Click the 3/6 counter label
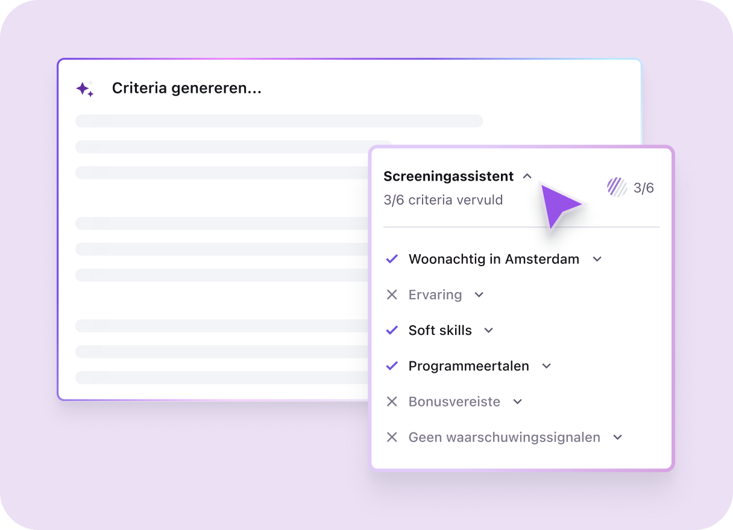The height and width of the screenshot is (530, 733). pyautogui.click(x=644, y=187)
